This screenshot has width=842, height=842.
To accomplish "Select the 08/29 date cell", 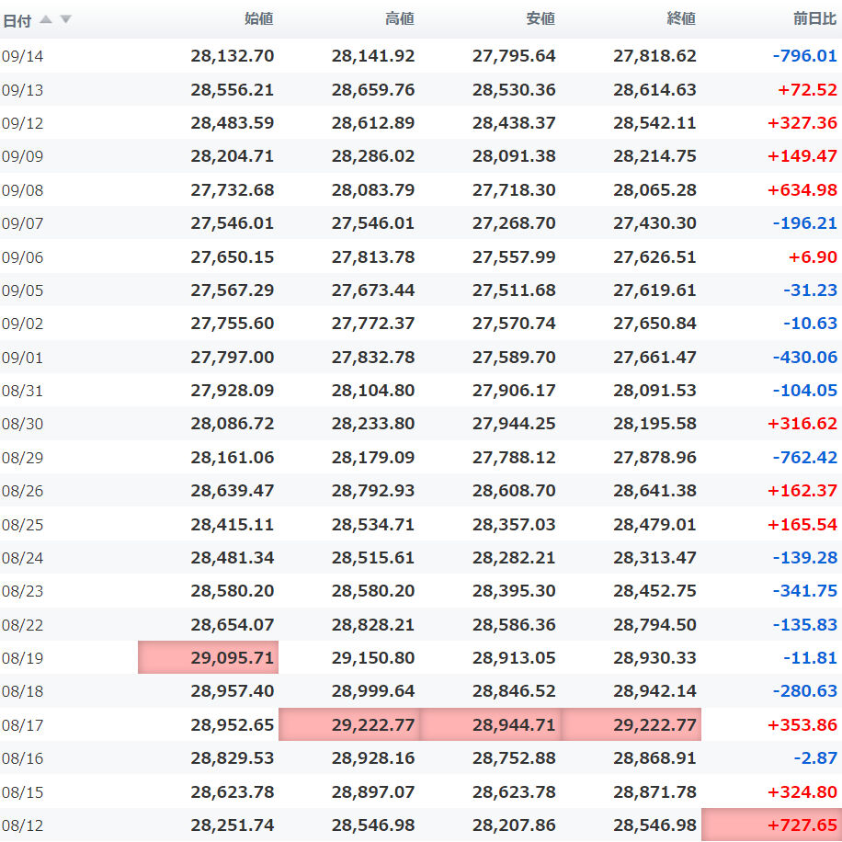I will (x=23, y=459).
